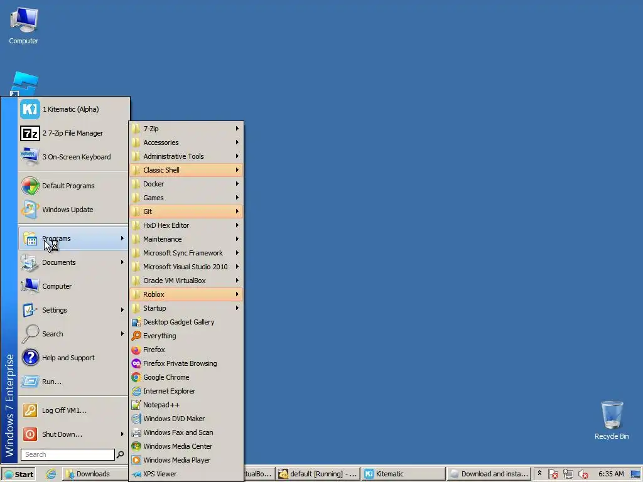Click the 6:35 AM clock

pyautogui.click(x=611, y=474)
